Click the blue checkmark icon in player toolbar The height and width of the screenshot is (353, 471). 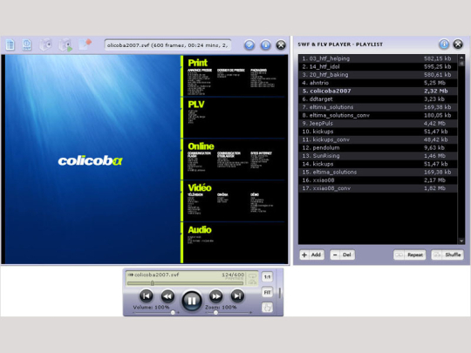click(x=249, y=45)
